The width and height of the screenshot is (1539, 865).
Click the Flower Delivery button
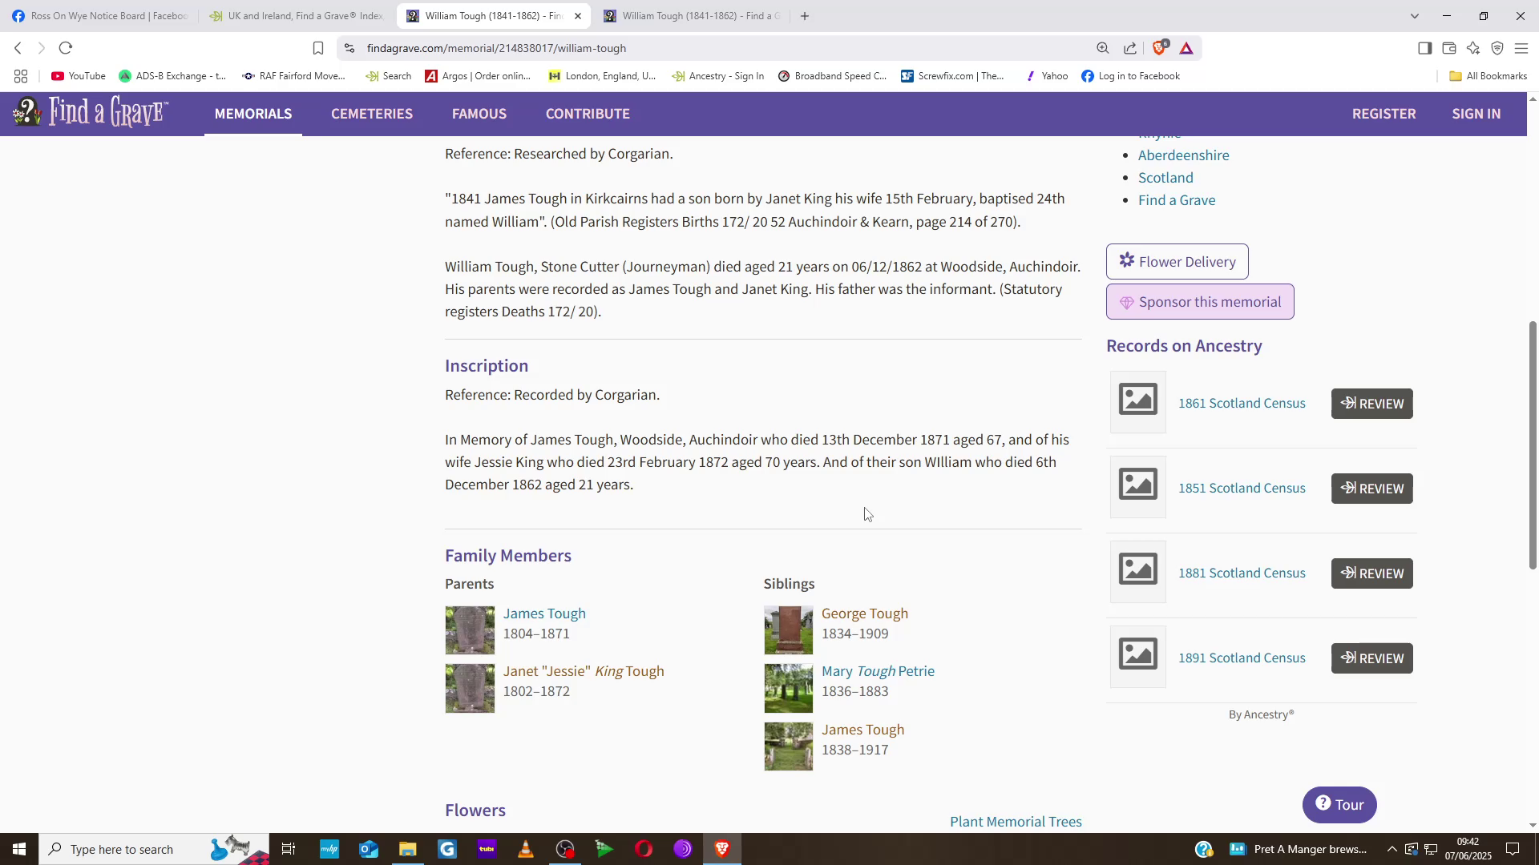(1177, 262)
